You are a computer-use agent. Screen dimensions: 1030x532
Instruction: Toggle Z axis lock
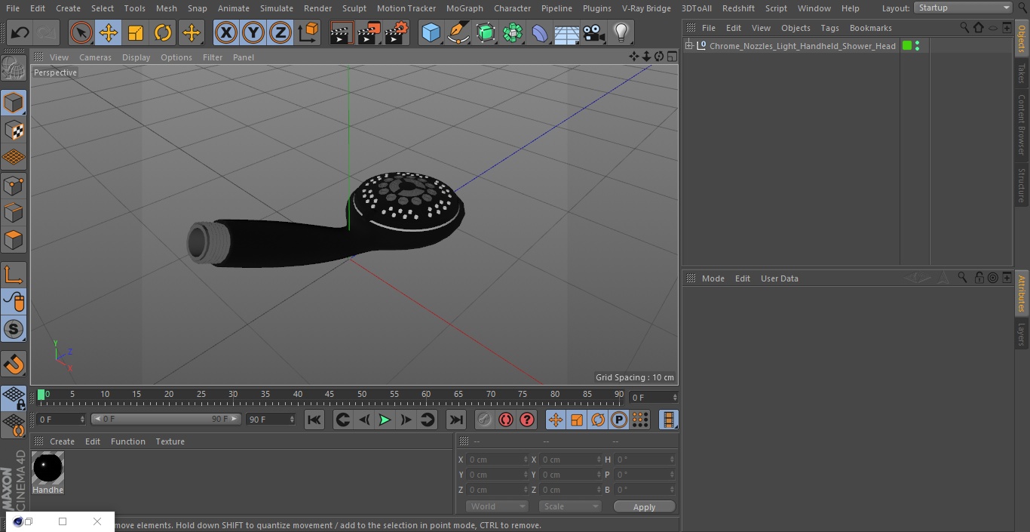point(280,32)
